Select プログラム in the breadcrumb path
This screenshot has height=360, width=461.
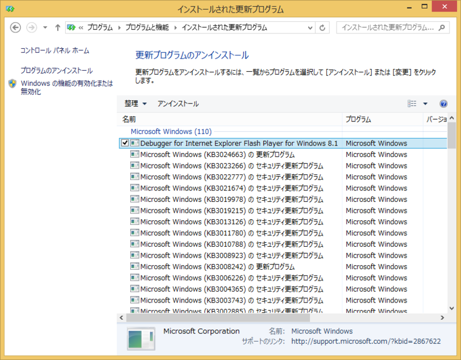click(100, 28)
